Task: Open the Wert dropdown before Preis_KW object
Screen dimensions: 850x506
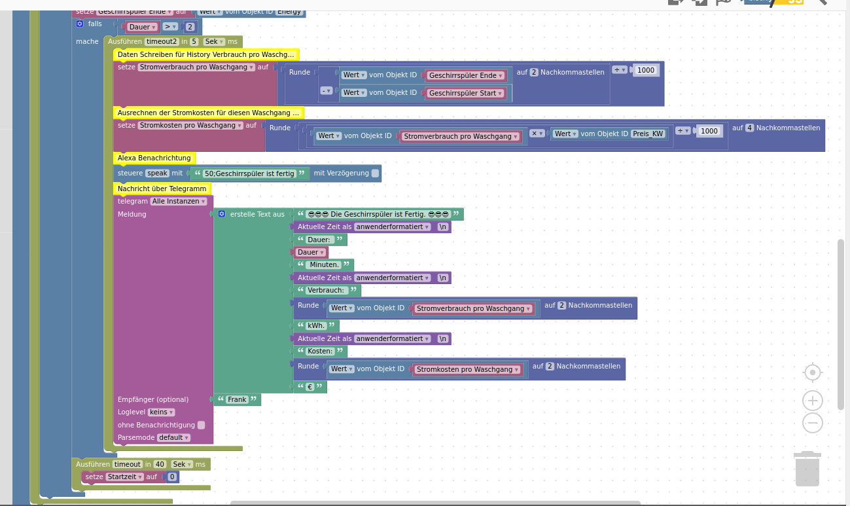Action: tap(565, 134)
